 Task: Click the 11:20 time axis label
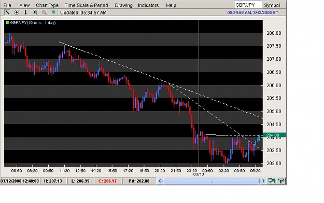[64, 171]
